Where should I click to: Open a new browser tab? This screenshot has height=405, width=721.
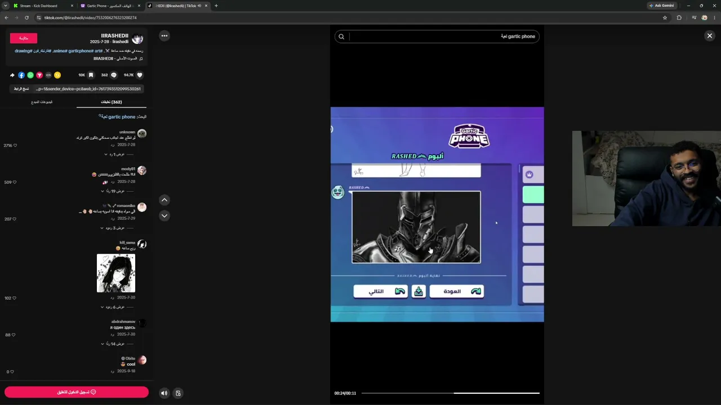click(216, 6)
